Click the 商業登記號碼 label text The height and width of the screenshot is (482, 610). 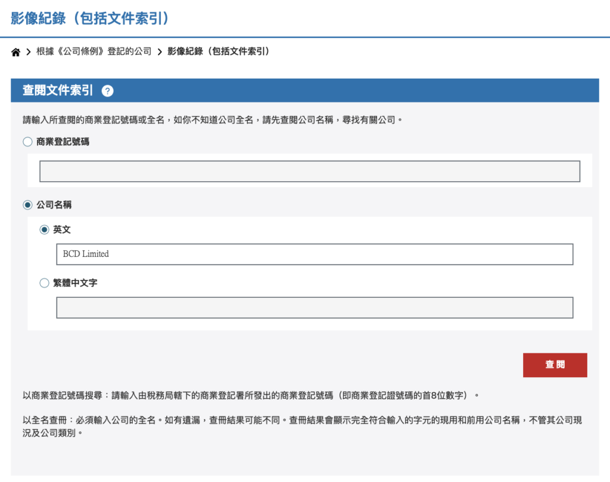coord(63,142)
